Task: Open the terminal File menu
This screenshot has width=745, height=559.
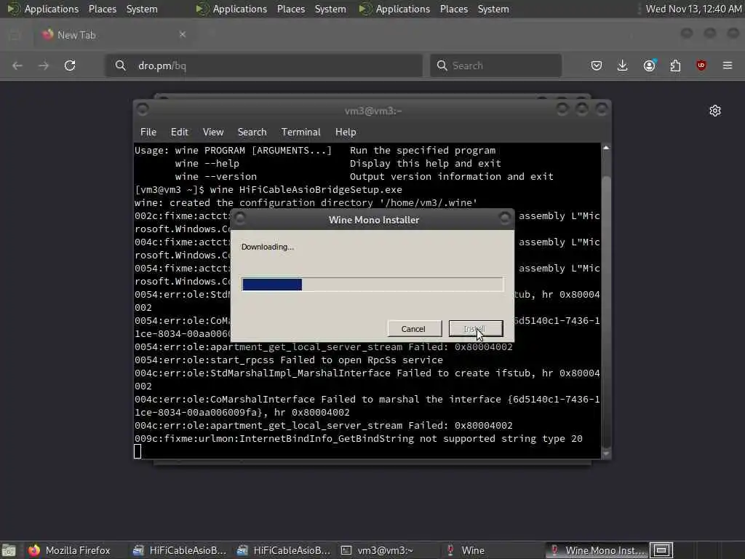Action: pos(148,132)
